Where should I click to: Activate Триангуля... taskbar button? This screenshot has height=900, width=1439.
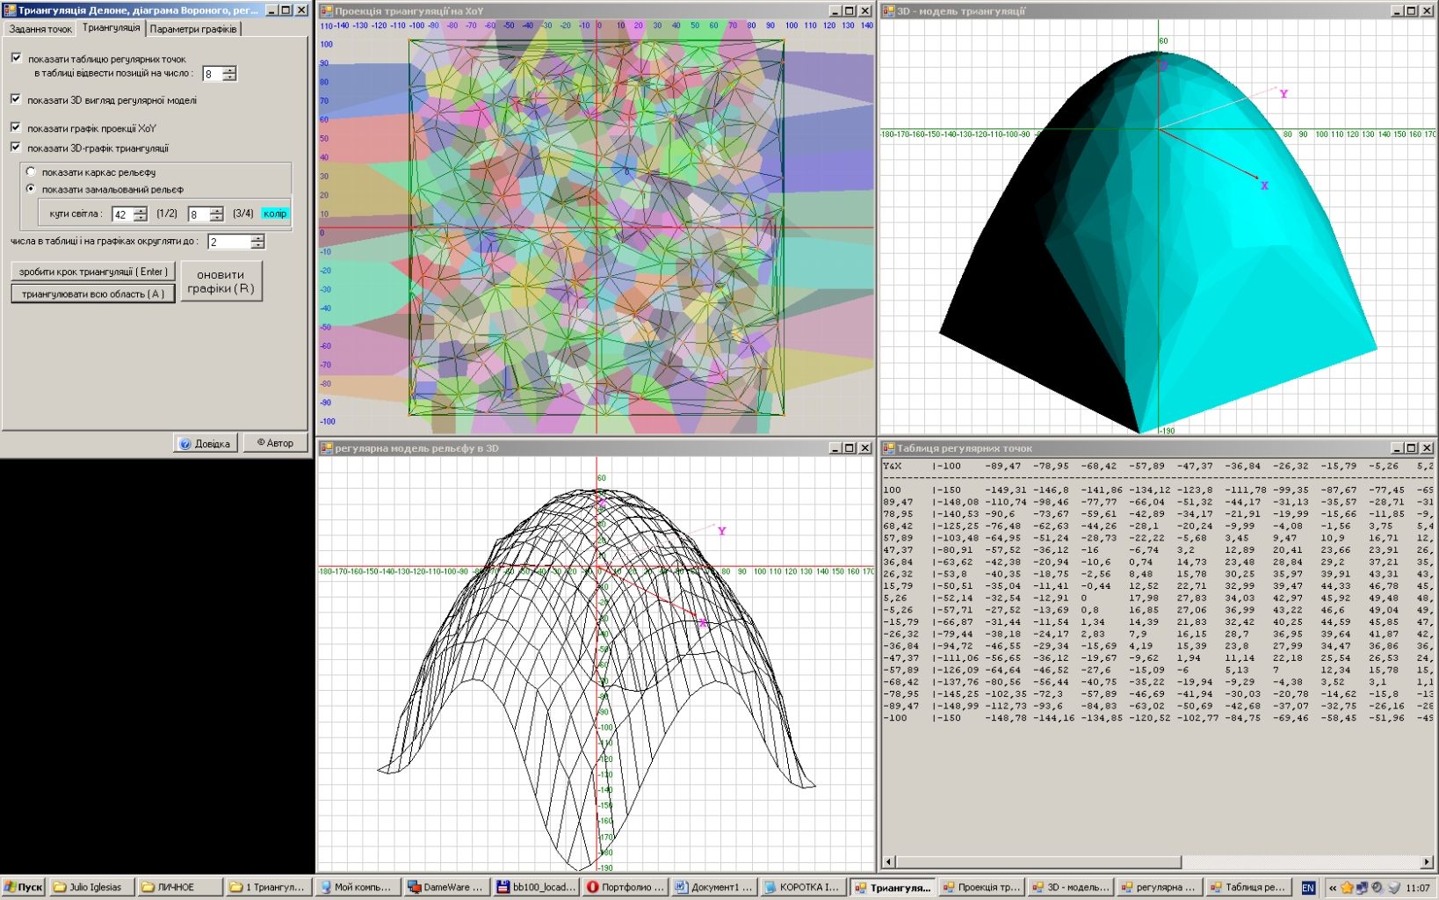(x=892, y=888)
